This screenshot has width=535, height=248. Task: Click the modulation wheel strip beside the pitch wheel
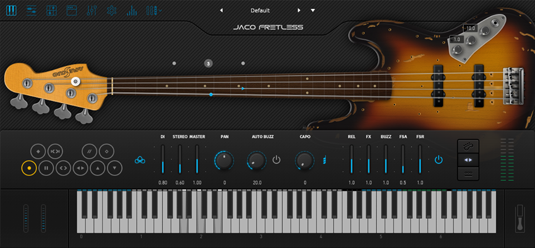pyautogui.click(x=43, y=218)
